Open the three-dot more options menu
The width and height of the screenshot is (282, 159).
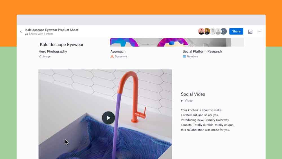click(259, 32)
